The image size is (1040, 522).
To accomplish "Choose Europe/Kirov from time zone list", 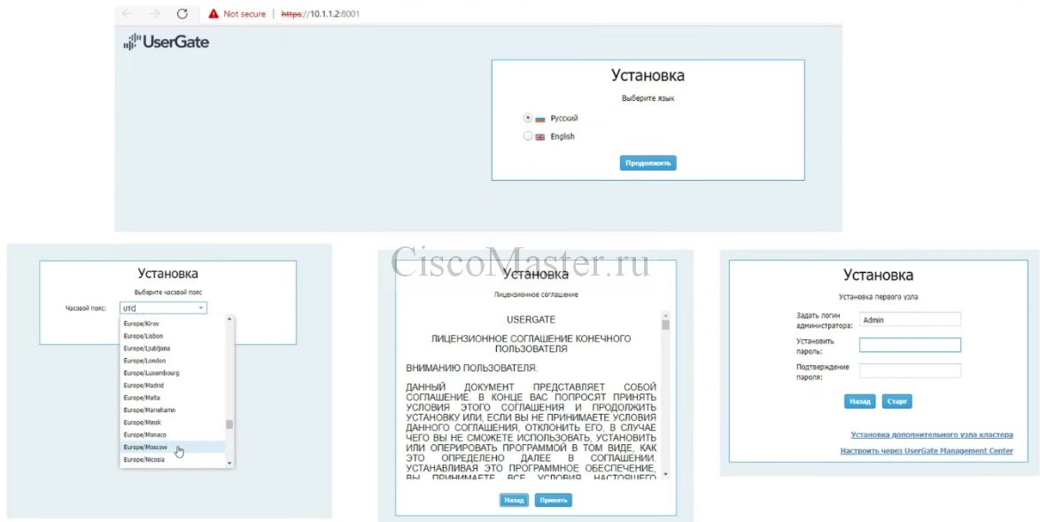I will [173, 323].
